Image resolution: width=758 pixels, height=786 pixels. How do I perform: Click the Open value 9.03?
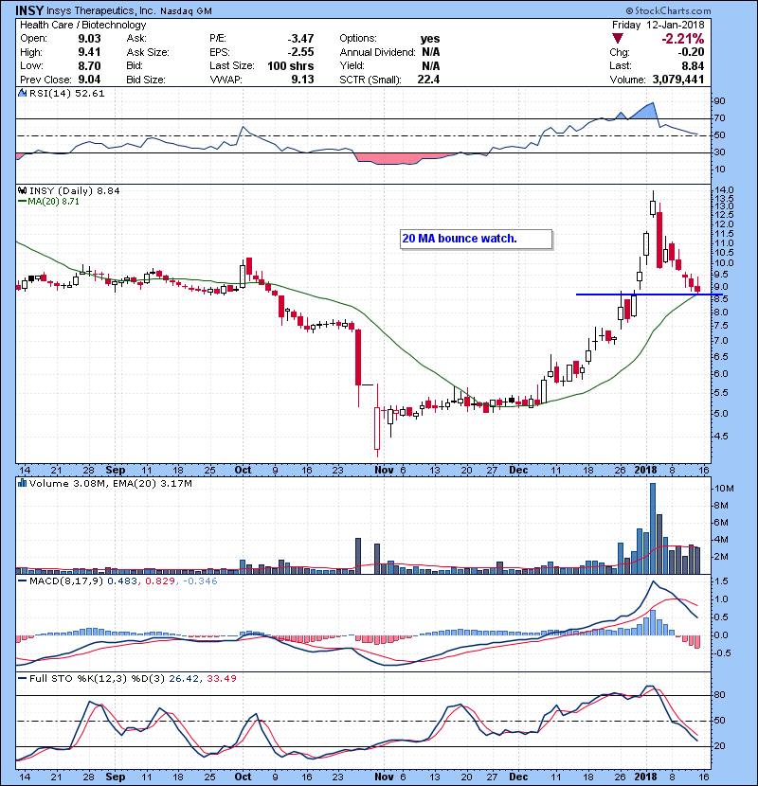(89, 39)
